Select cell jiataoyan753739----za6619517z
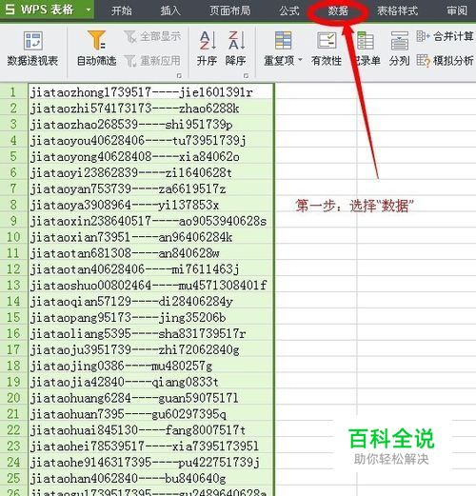Image resolution: width=476 pixels, height=496 pixels. tap(150, 188)
